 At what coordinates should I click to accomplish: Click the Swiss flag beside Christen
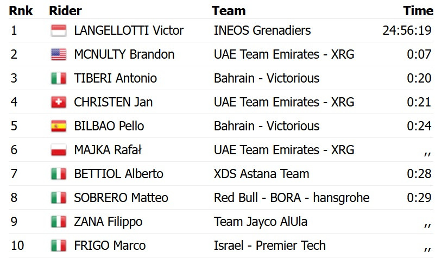click(58, 102)
